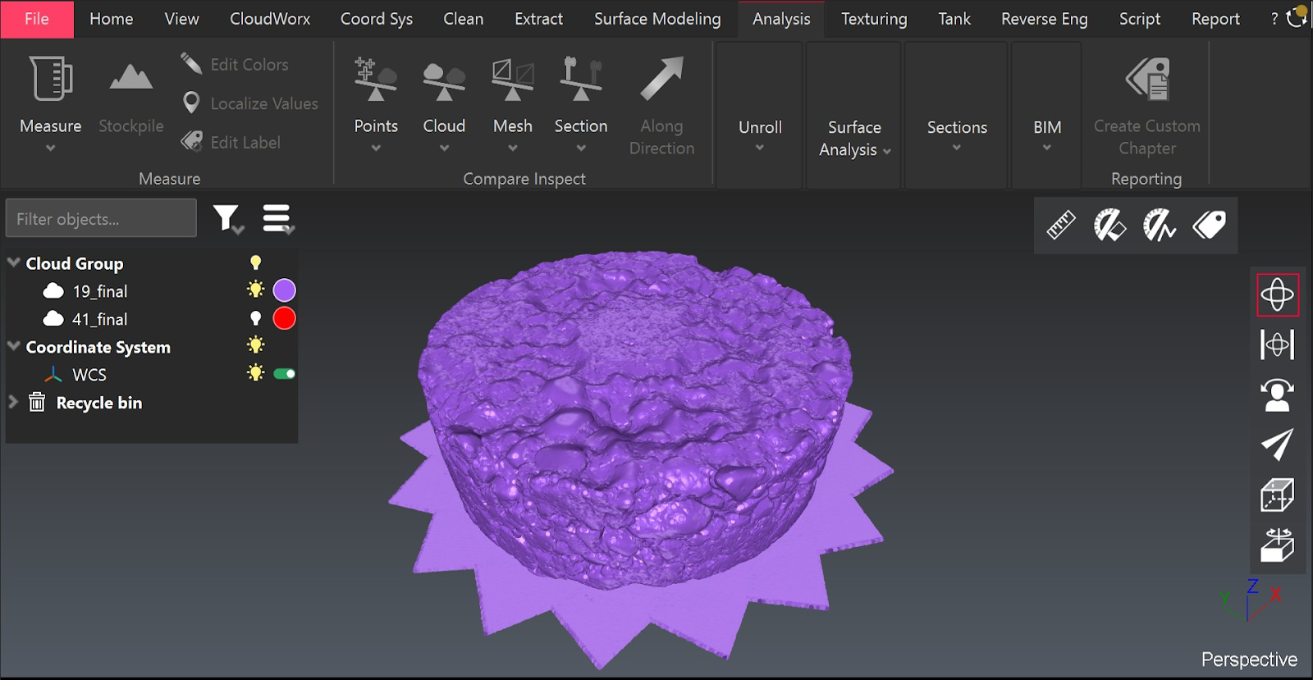Switch to the Texturing tab
Viewport: 1313px width, 680px height.
(874, 19)
